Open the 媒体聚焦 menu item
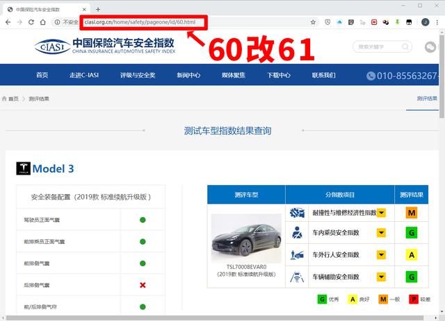Viewport: 445px width, 321px height. (234, 75)
